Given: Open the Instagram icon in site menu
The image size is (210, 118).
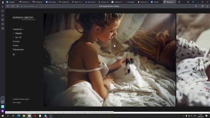Looking at the screenshot, I should tap(14, 55).
